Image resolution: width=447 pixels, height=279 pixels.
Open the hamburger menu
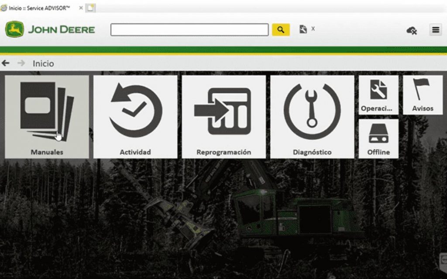[x=435, y=30]
